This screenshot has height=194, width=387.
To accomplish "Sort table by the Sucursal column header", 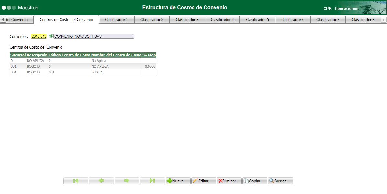I will point(18,55).
